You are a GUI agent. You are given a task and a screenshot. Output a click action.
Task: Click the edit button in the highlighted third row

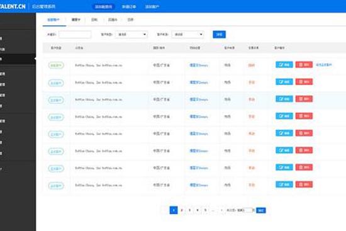(284, 99)
